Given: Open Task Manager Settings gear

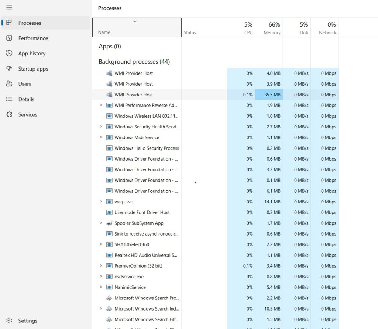Looking at the screenshot, I should [x=9, y=321].
